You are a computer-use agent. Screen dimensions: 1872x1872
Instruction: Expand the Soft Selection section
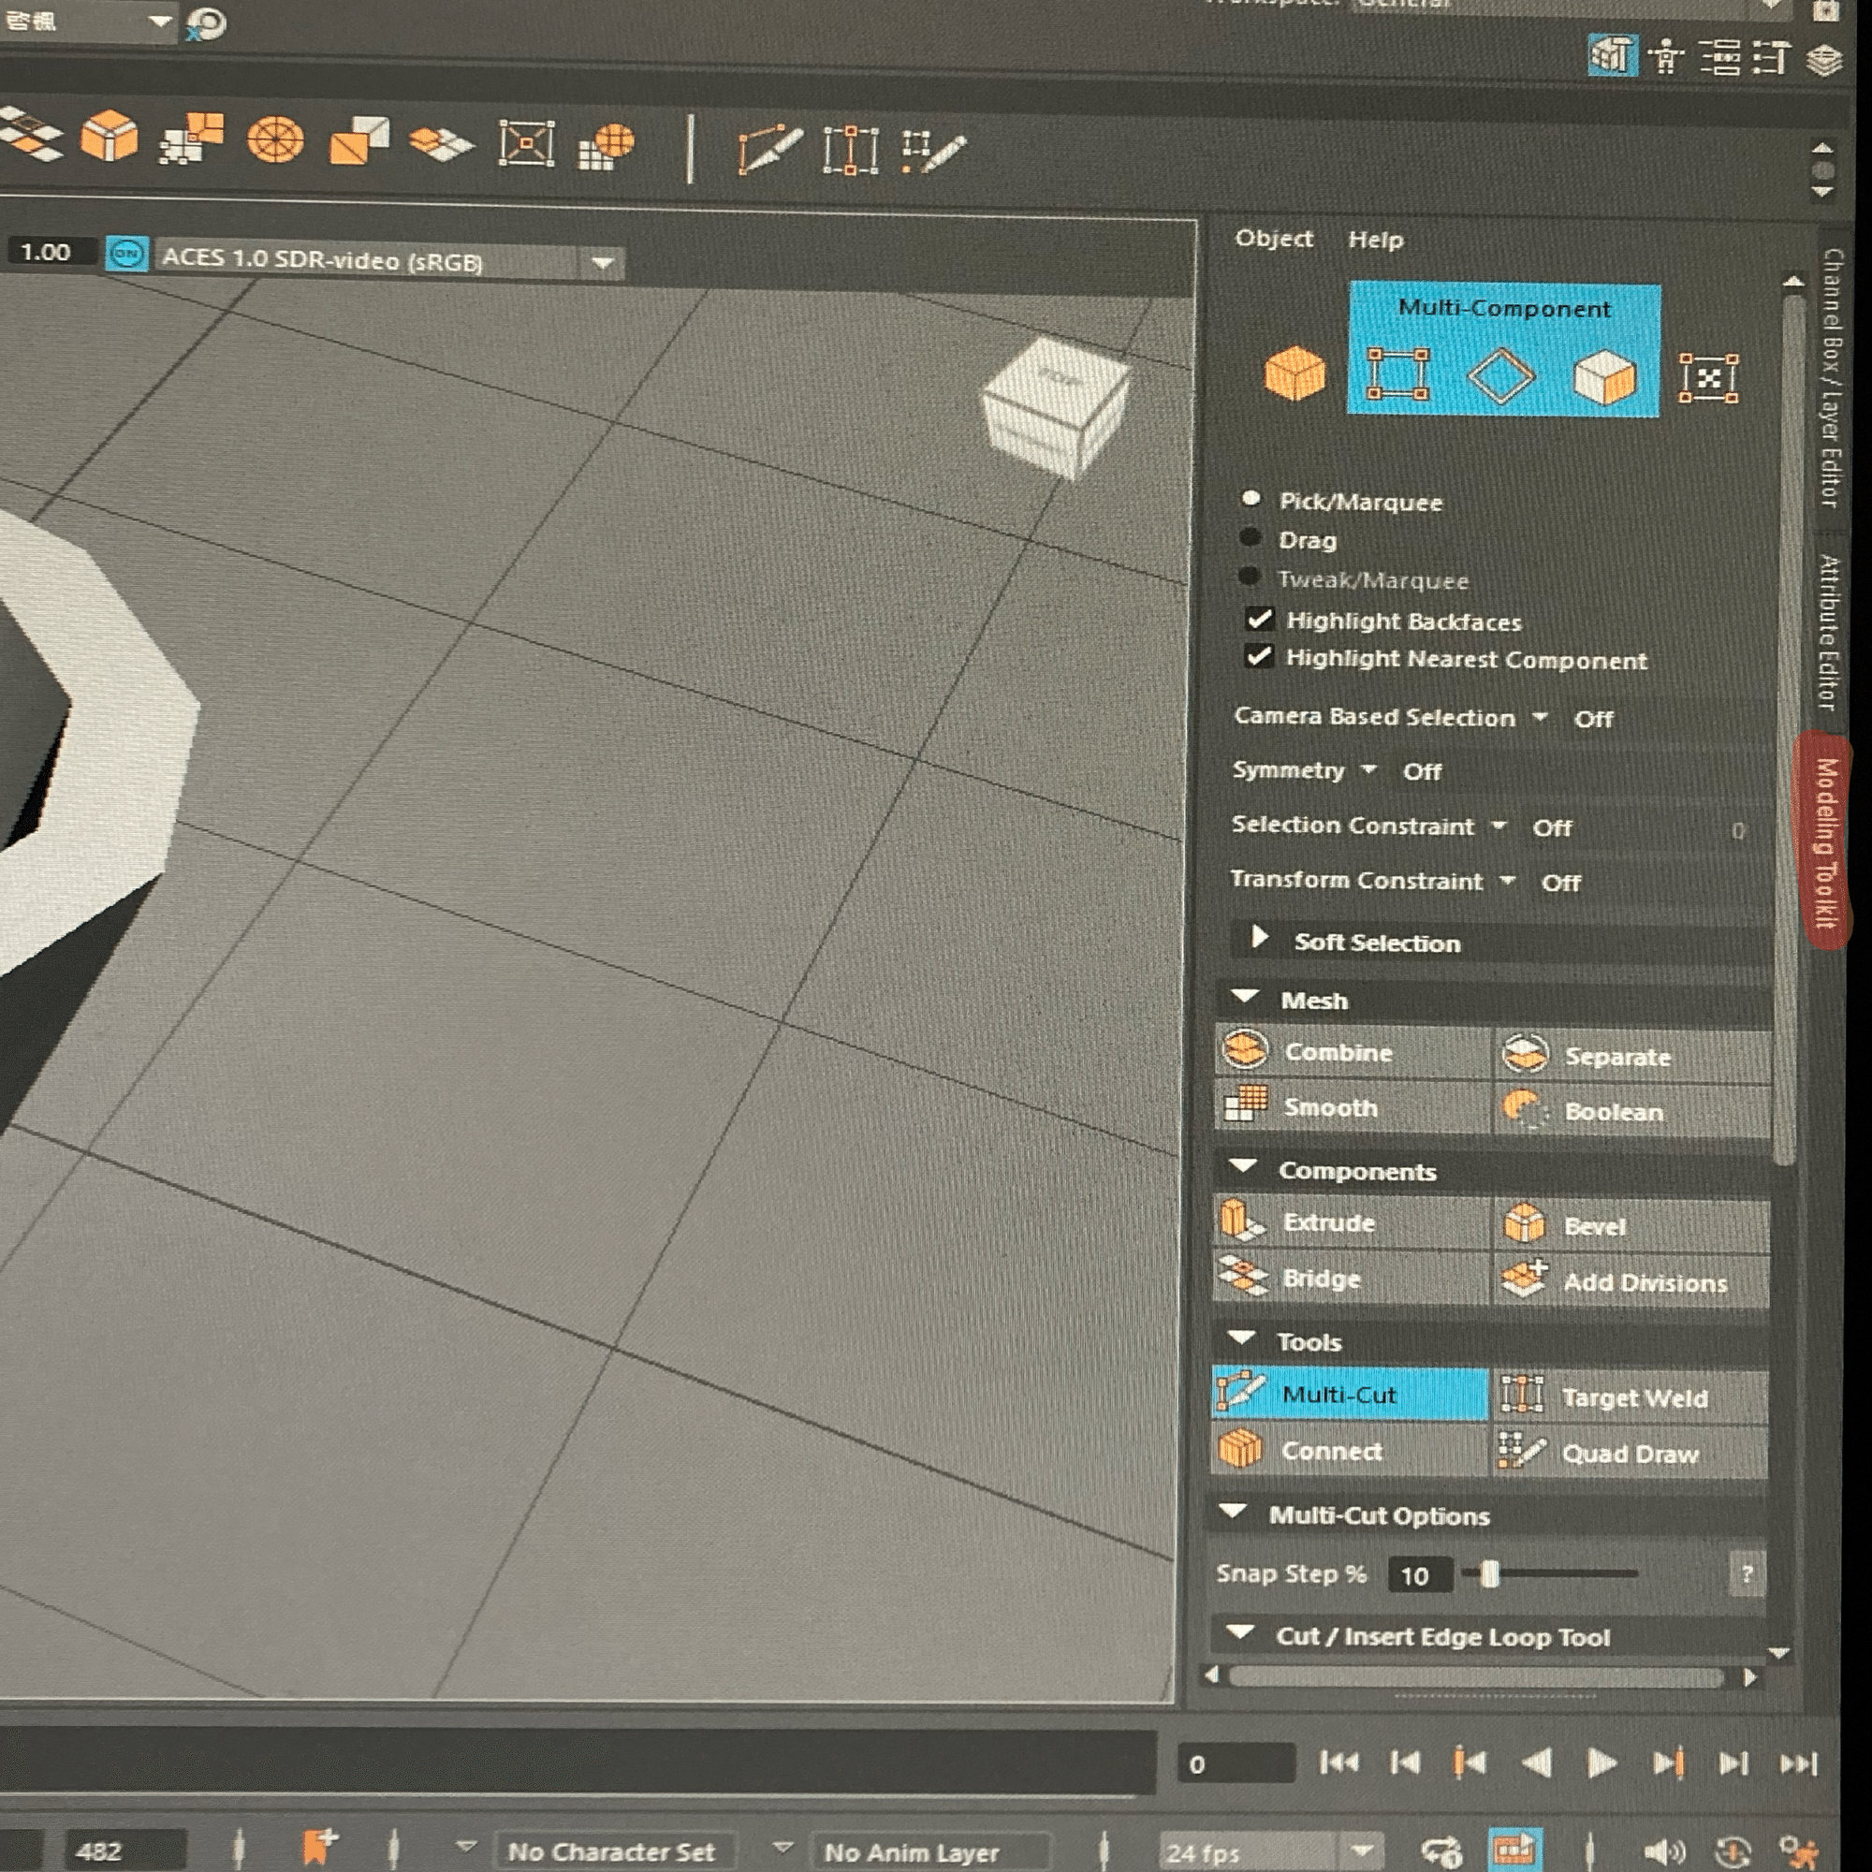tap(1260, 938)
